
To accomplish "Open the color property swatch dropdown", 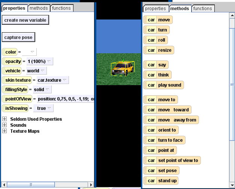I will [x=29, y=52].
